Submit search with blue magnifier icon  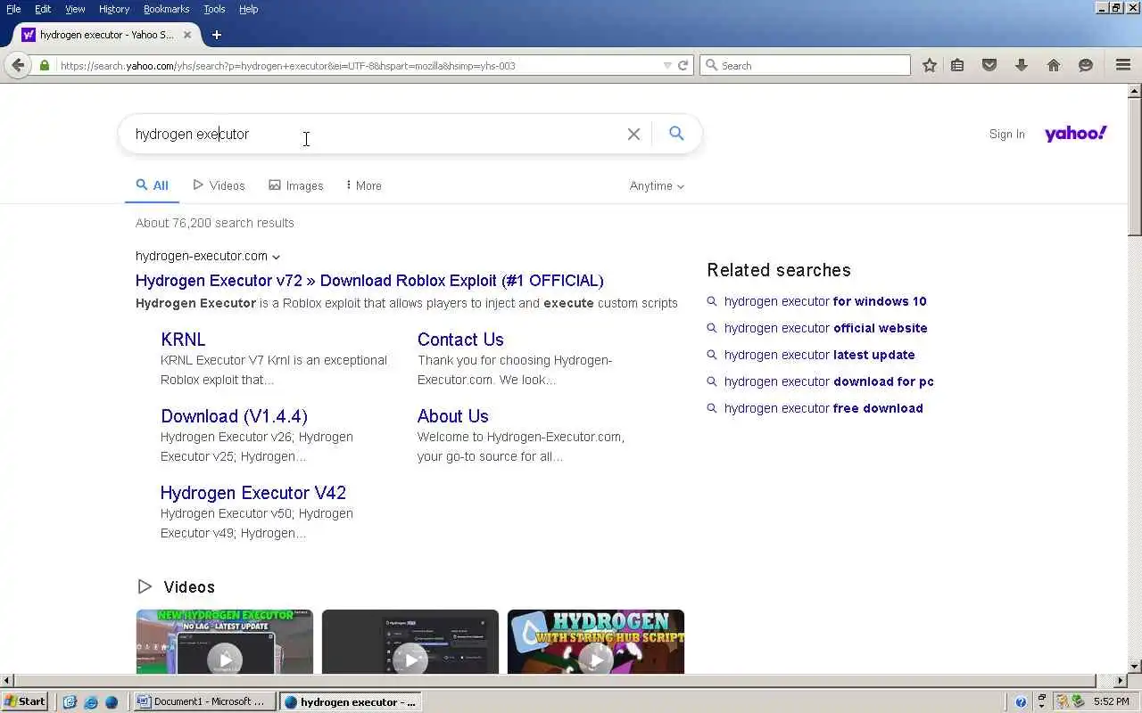click(x=676, y=133)
